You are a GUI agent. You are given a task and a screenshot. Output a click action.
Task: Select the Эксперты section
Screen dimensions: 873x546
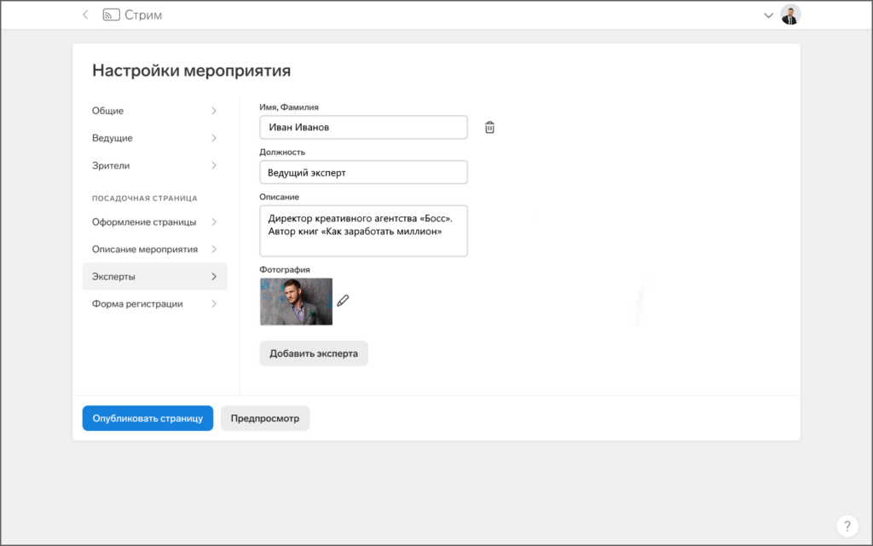pyautogui.click(x=155, y=276)
